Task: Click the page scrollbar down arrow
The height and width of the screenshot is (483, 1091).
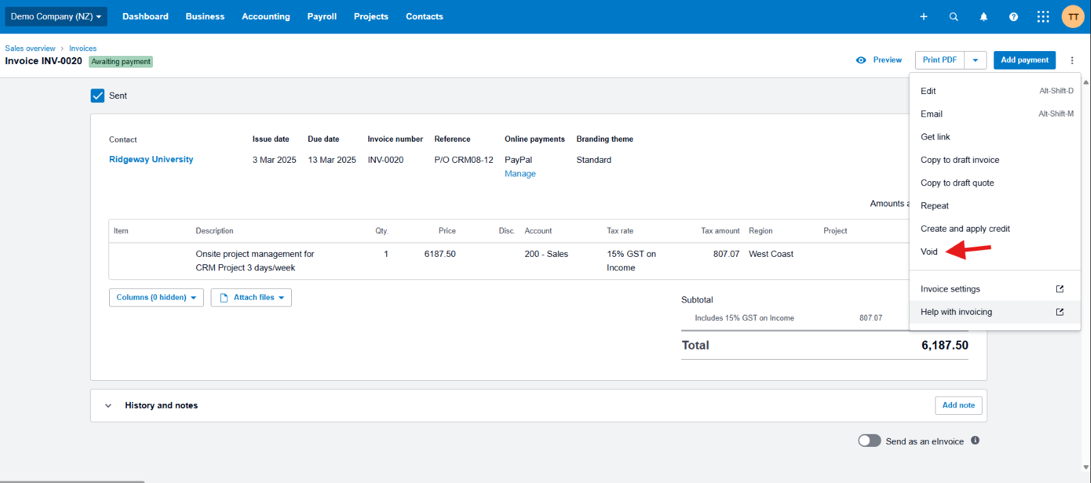Action: [x=1086, y=467]
